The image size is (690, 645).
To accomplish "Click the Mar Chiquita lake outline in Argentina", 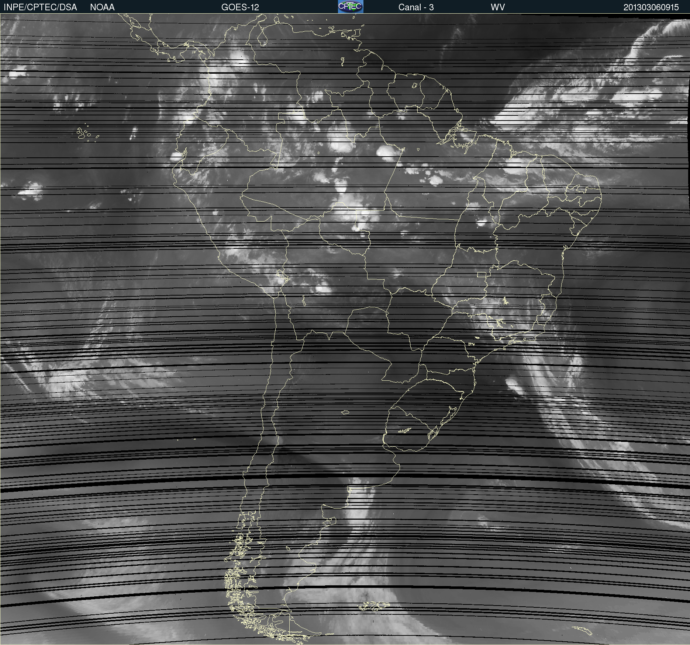I will point(345,412).
